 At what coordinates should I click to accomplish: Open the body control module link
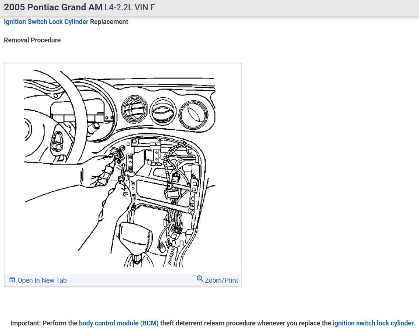click(x=108, y=323)
